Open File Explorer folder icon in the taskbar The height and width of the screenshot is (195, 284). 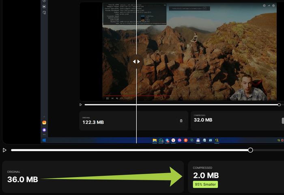coord(155,140)
